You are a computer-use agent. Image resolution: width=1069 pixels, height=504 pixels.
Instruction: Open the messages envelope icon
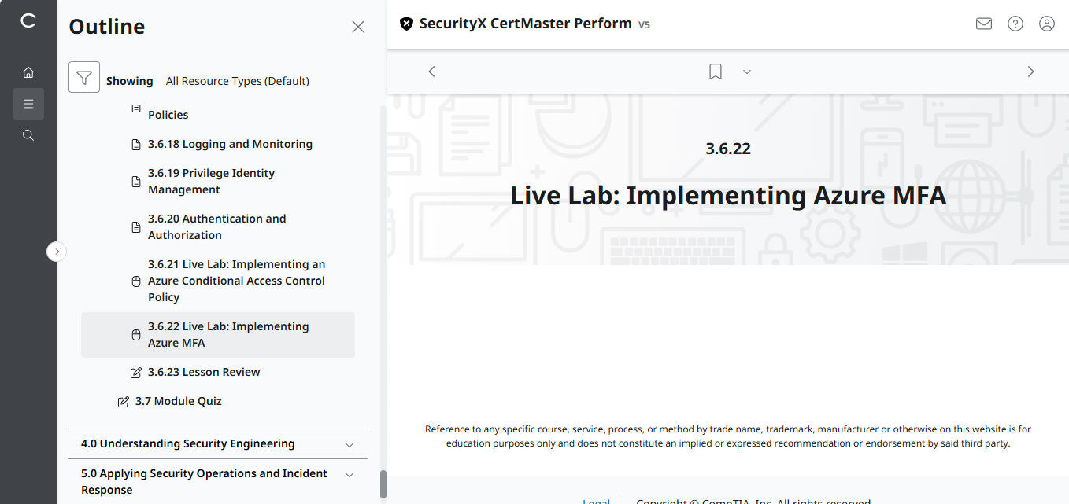(x=983, y=24)
